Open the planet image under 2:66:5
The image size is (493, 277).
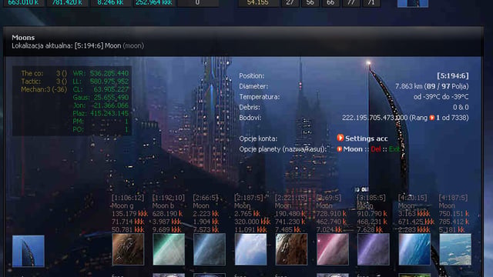(x=210, y=249)
